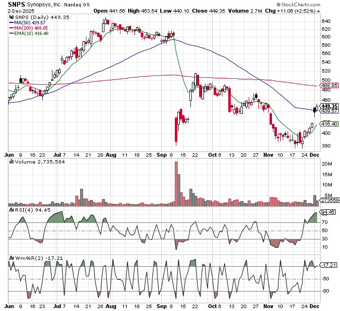Click the red 488.85 price tag on axis
The height and width of the screenshot is (311, 340).
(329, 85)
